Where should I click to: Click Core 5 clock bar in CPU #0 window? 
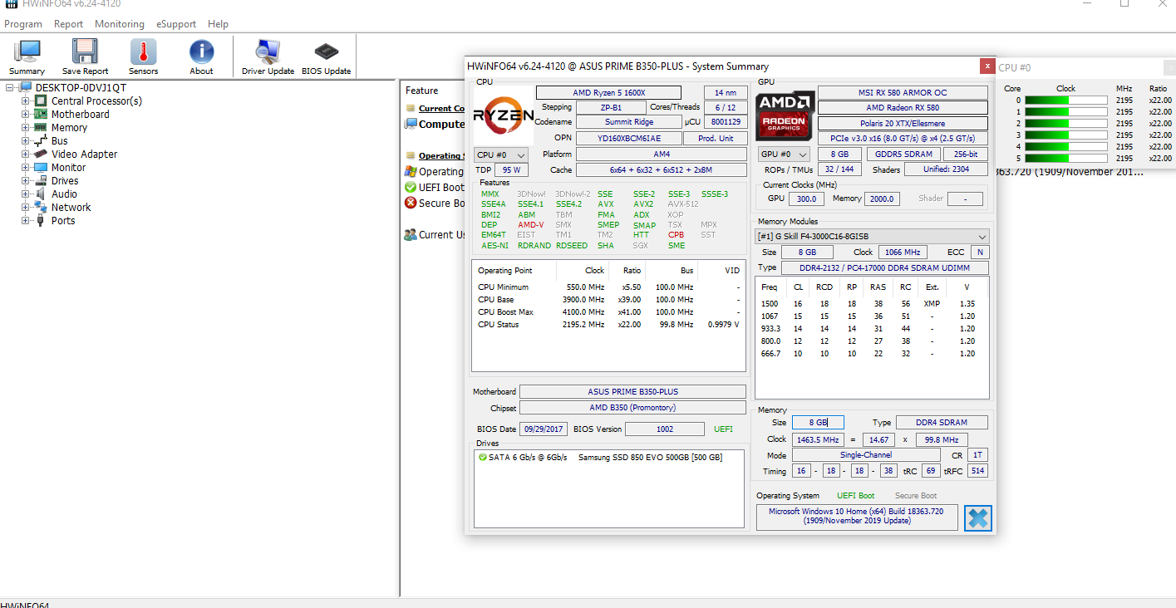tap(1066, 159)
